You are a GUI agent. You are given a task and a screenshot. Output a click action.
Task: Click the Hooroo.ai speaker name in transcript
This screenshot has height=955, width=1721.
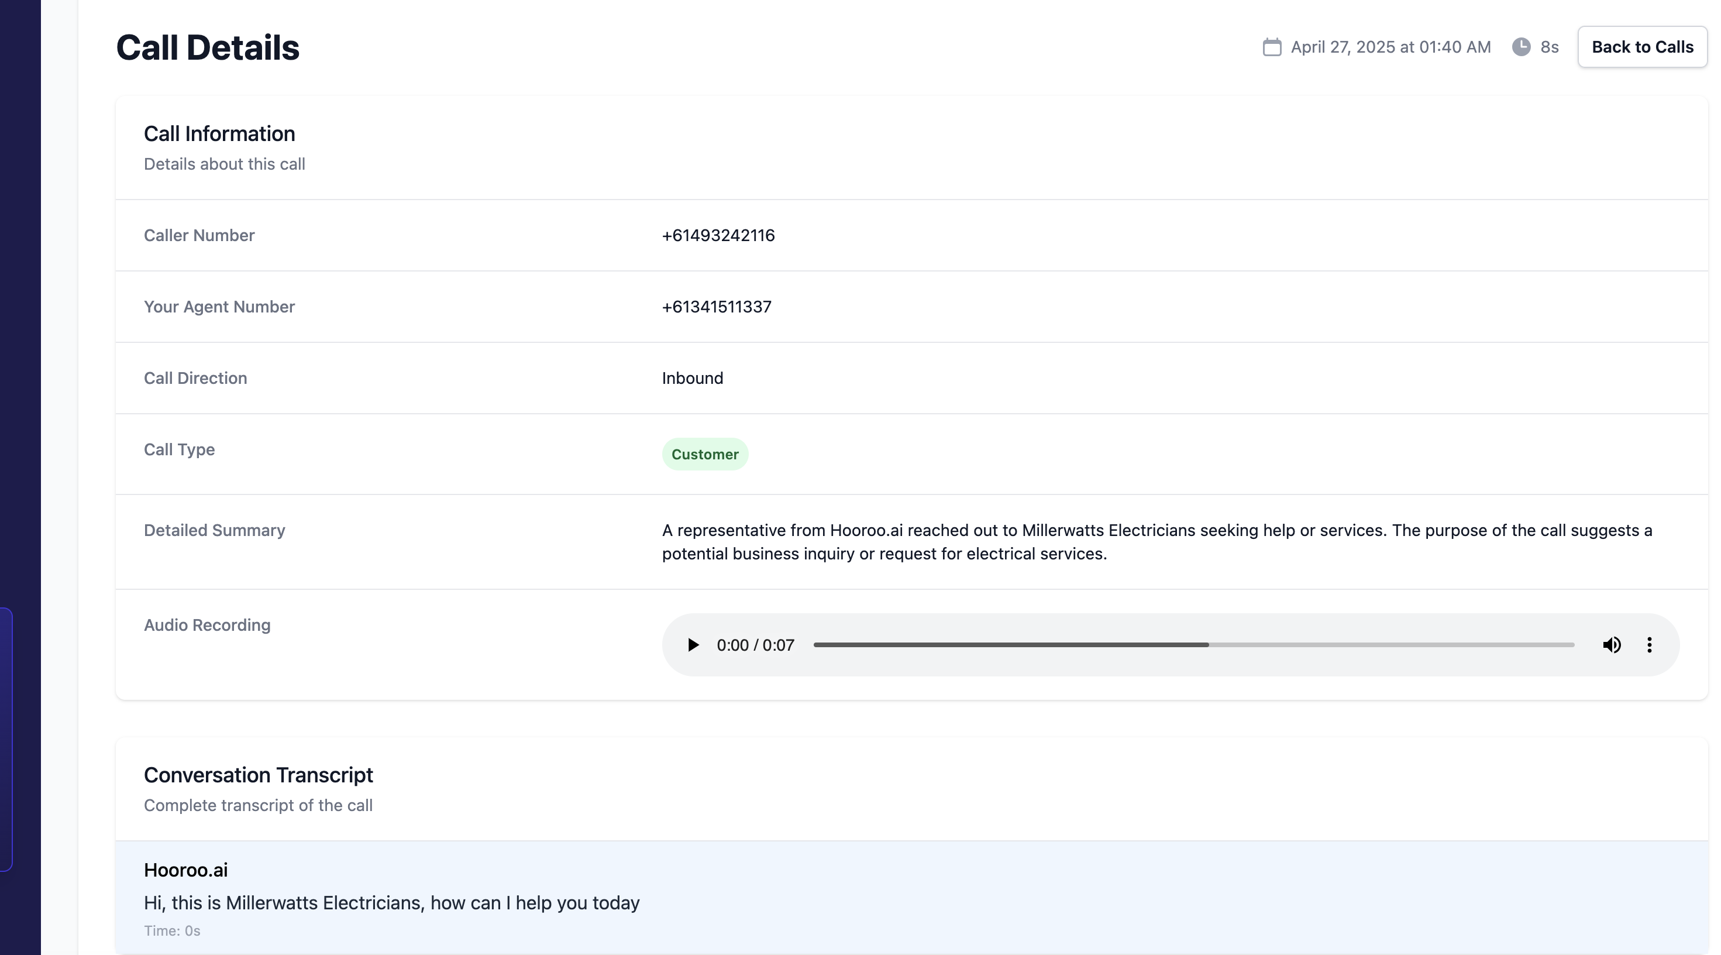[185, 870]
